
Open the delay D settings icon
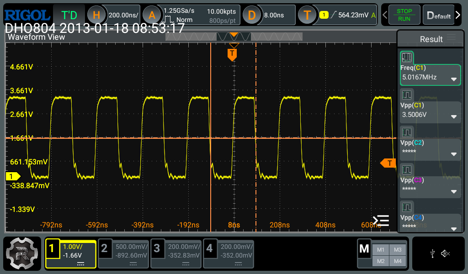click(252, 15)
